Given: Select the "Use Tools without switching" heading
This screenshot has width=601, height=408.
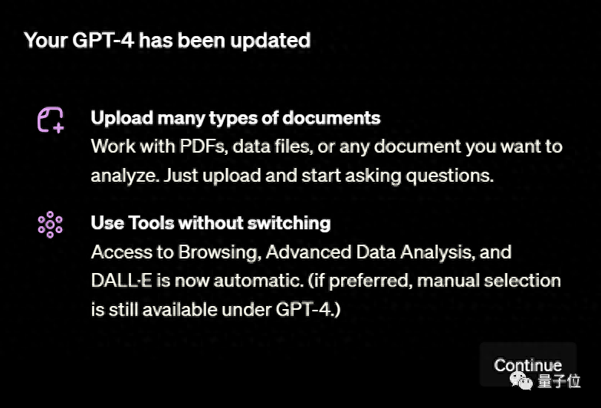Looking at the screenshot, I should point(211,223).
